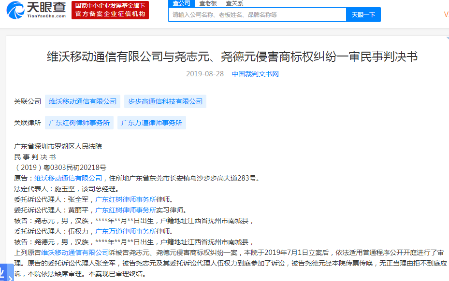Open related law firm tag 广东红树律师事务所
The width and height of the screenshot is (449, 281).
coord(79,123)
